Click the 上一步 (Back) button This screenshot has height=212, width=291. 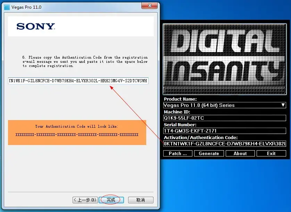coord(85,200)
